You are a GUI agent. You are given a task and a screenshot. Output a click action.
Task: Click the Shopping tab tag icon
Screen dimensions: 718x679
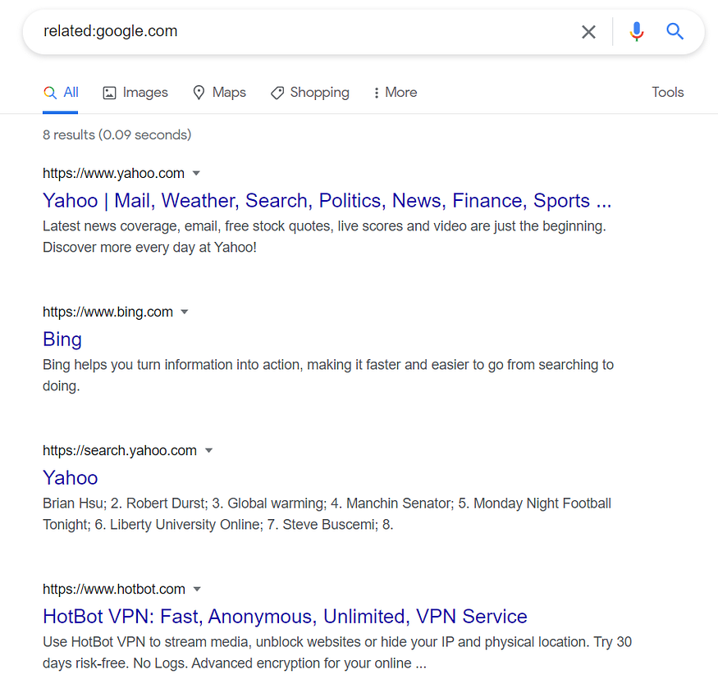[x=277, y=93]
